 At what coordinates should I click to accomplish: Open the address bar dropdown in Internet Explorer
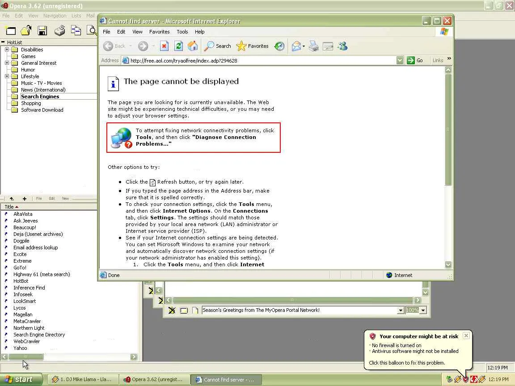click(x=400, y=60)
